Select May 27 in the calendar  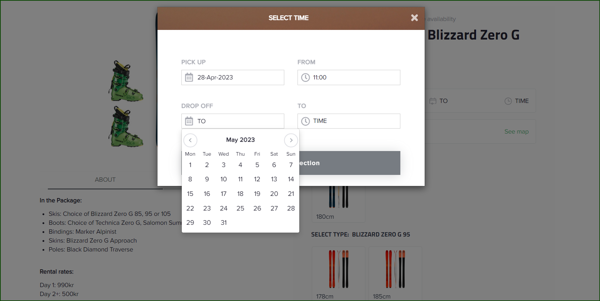274,208
